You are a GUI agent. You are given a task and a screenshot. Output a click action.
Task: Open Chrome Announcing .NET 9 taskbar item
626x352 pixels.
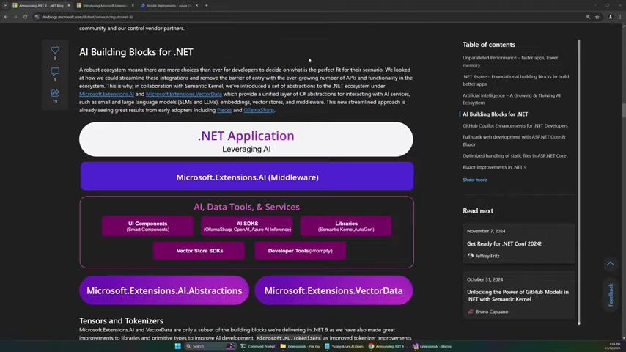pyautogui.click(x=388, y=346)
